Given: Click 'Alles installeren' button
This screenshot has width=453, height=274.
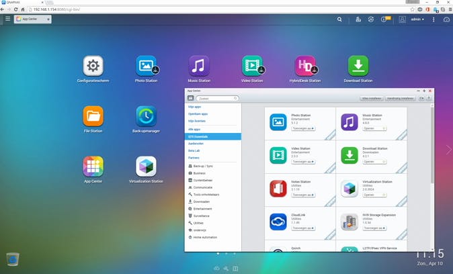Looking at the screenshot, I should (x=372, y=99).
